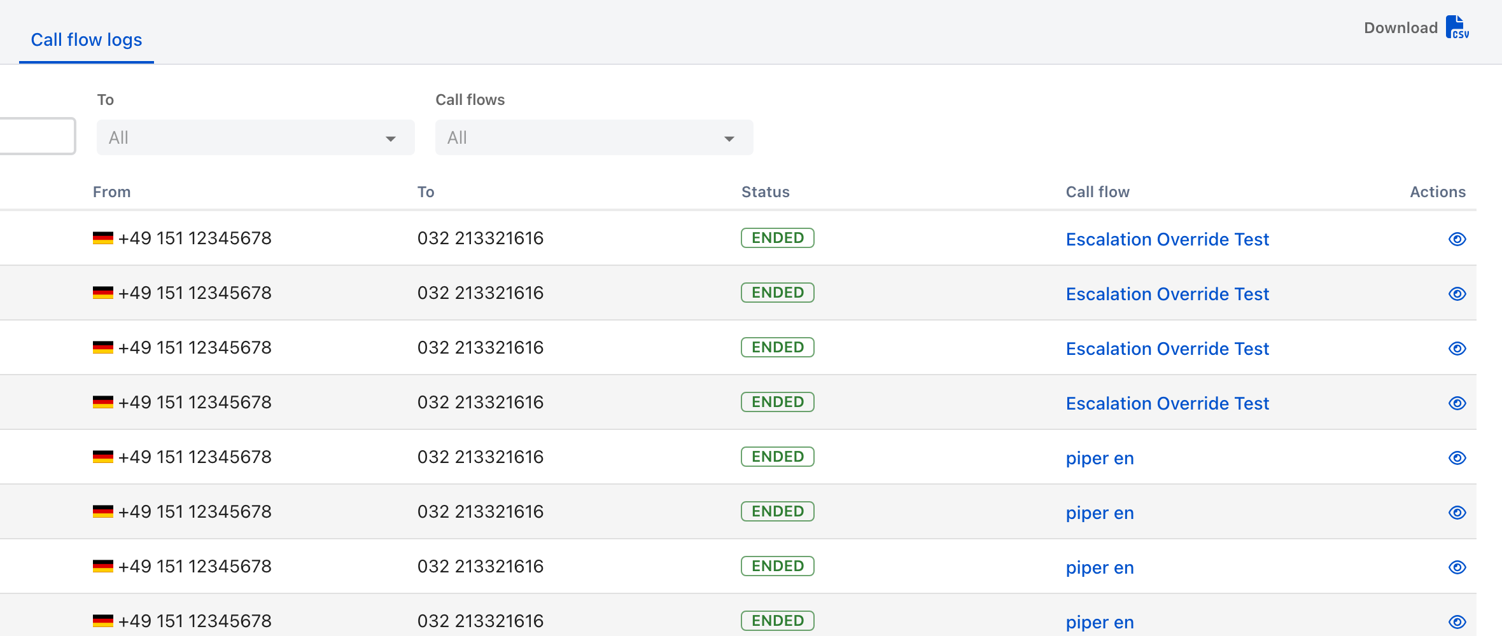View details of the first piper en call
The image size is (1502, 636).
click(x=1457, y=458)
